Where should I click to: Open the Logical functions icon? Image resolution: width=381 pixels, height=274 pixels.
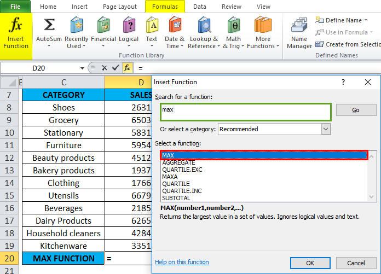[x=129, y=26]
